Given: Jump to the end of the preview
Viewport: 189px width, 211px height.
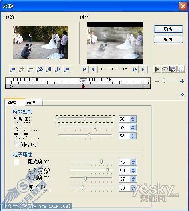Looking at the screenshot, I should pyautogui.click(x=144, y=69).
